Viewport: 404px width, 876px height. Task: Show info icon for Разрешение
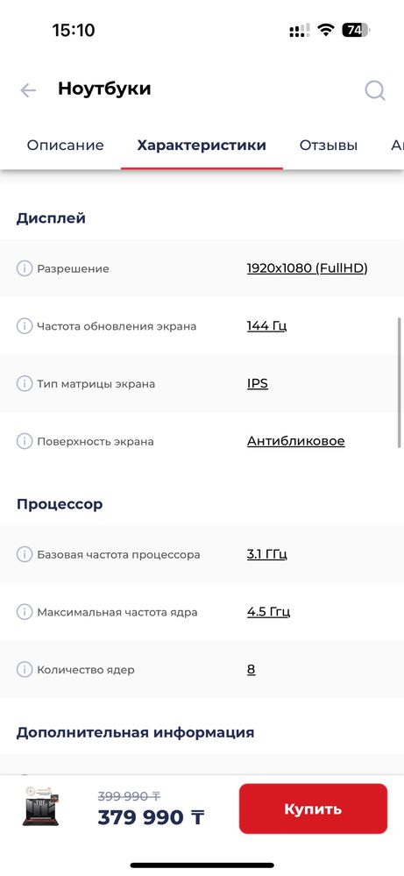click(24, 268)
